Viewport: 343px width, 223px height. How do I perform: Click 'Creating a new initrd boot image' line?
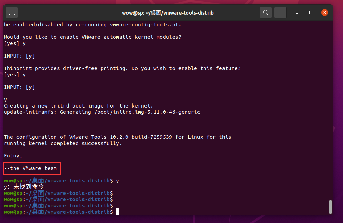pos(78,106)
